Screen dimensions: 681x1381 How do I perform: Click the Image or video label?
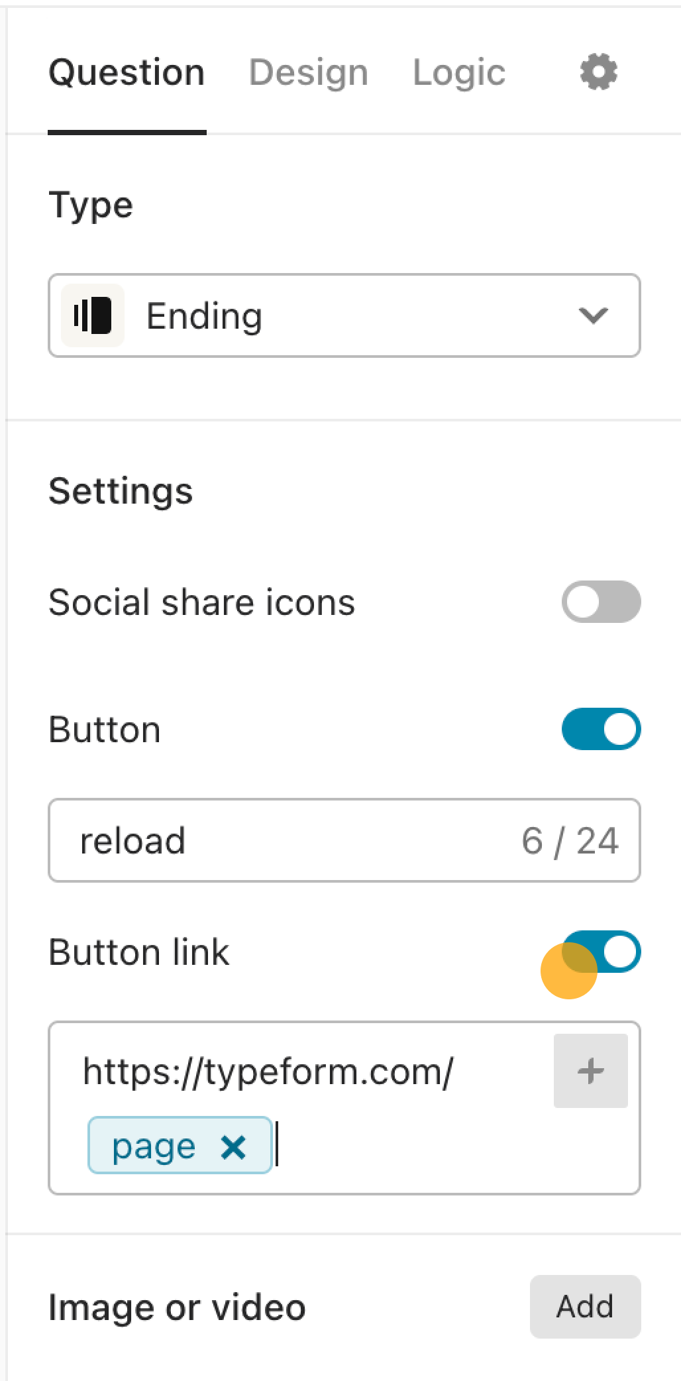click(177, 1307)
